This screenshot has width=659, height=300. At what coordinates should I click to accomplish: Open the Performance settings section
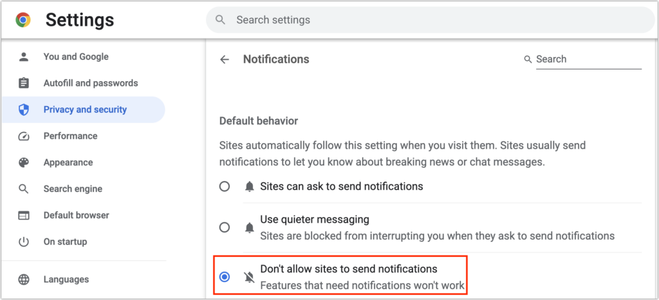click(70, 136)
